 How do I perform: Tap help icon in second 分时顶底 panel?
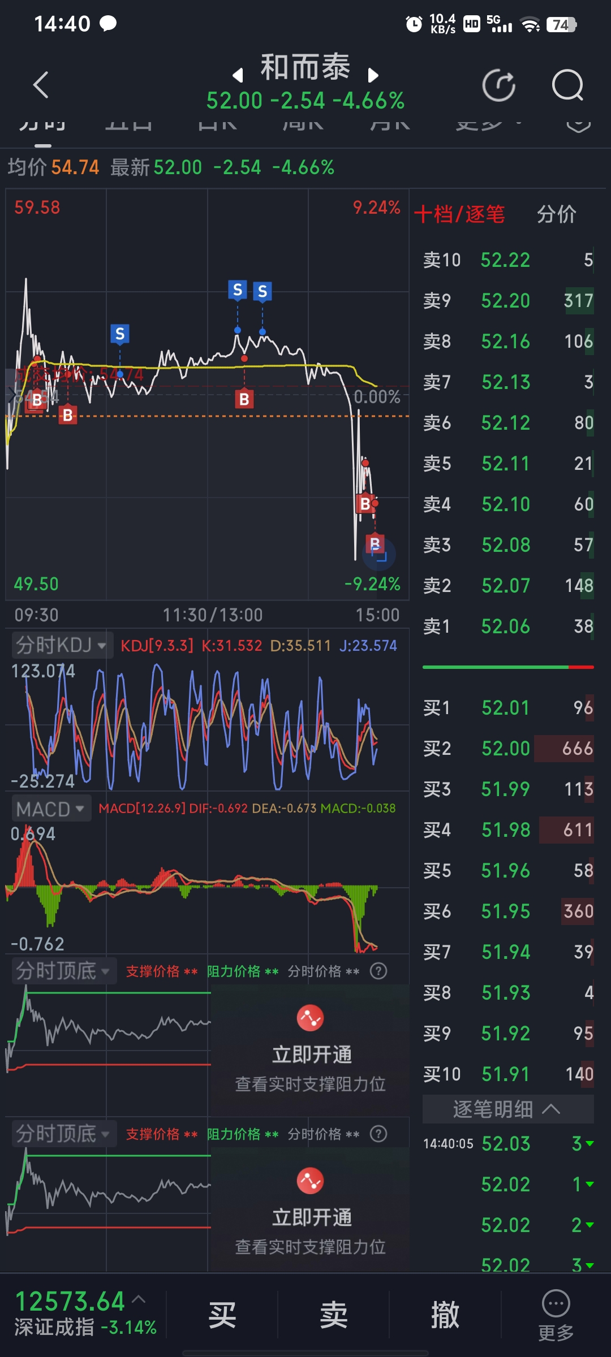click(x=378, y=1134)
